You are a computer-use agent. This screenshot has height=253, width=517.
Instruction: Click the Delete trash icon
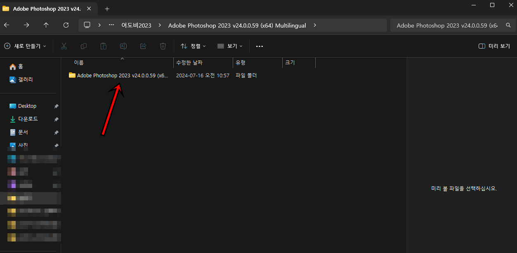(163, 46)
